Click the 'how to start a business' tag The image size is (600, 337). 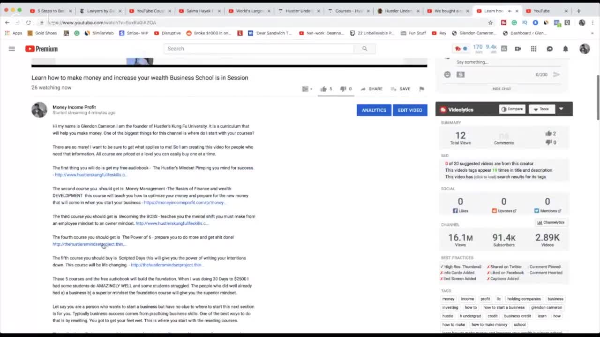click(x=504, y=308)
